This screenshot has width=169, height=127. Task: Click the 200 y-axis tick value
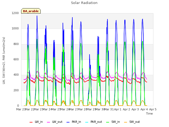(x=16, y=90)
